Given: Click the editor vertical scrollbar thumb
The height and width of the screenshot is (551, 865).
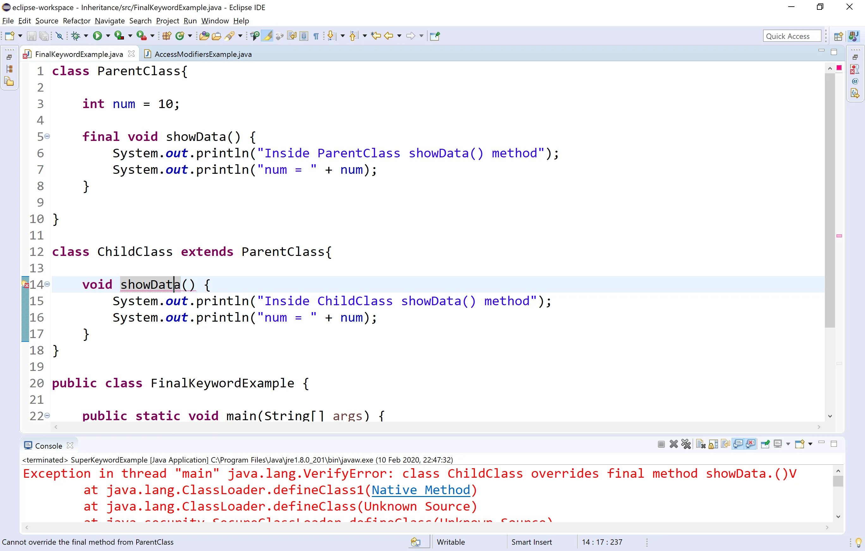Looking at the screenshot, I should [830, 201].
